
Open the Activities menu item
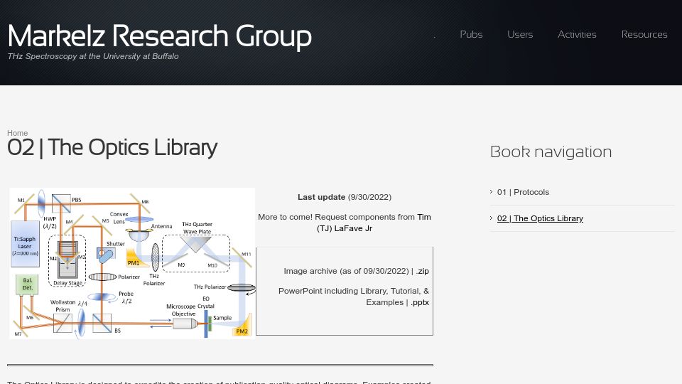577,34
